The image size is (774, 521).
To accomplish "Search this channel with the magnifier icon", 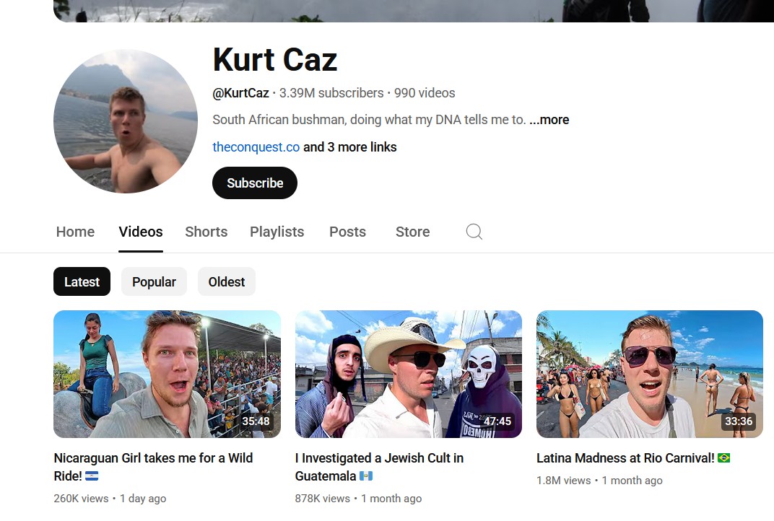I will pos(474,232).
